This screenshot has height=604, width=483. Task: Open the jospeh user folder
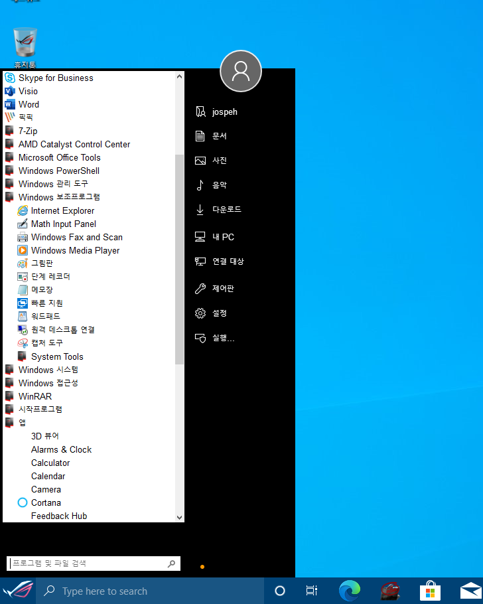click(216, 112)
